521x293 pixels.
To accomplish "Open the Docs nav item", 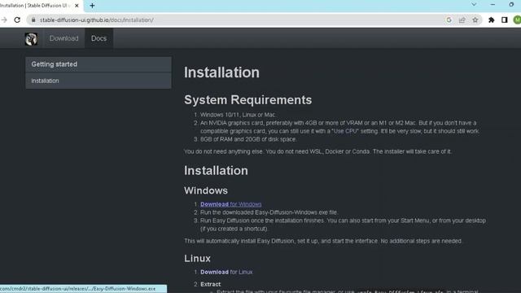I will click(99, 38).
